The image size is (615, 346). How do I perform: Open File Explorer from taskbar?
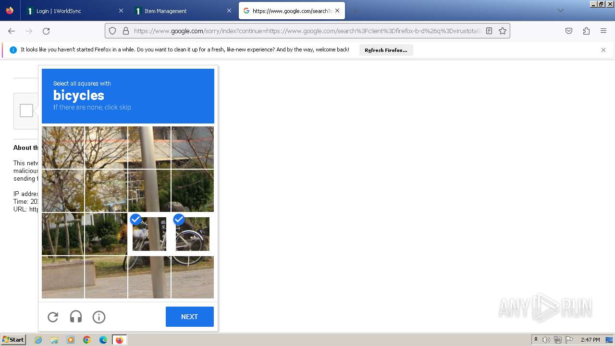54,340
